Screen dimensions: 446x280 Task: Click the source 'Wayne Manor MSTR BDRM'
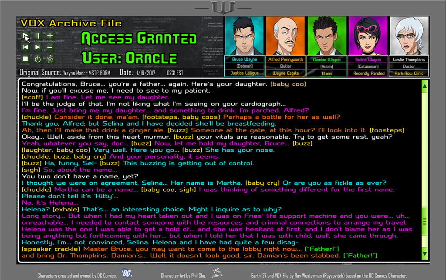coord(87,73)
